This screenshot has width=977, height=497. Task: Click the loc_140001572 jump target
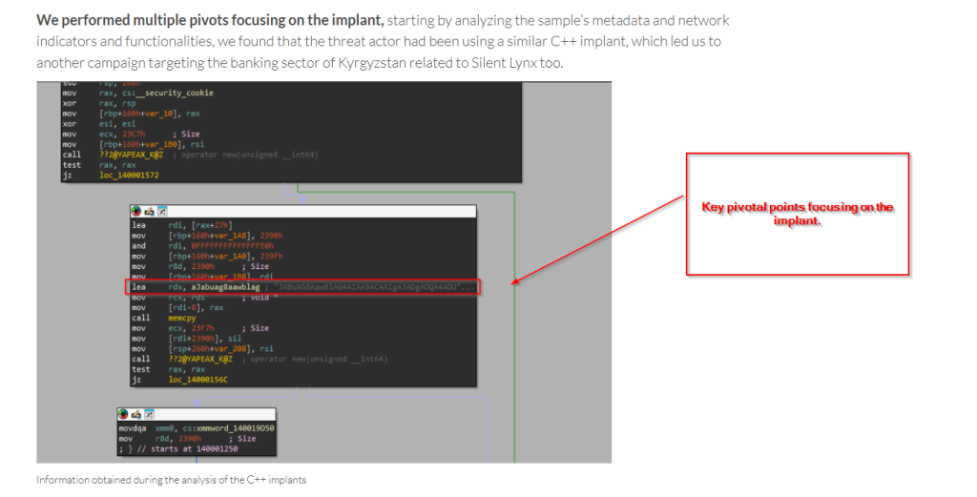coord(128,176)
